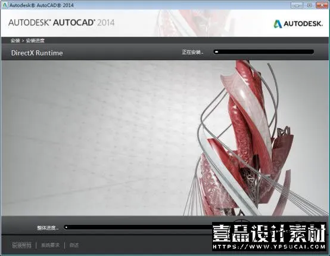Select the DirectX Runtime component label
Image resolution: width=330 pixels, height=256 pixels.
[x=37, y=53]
